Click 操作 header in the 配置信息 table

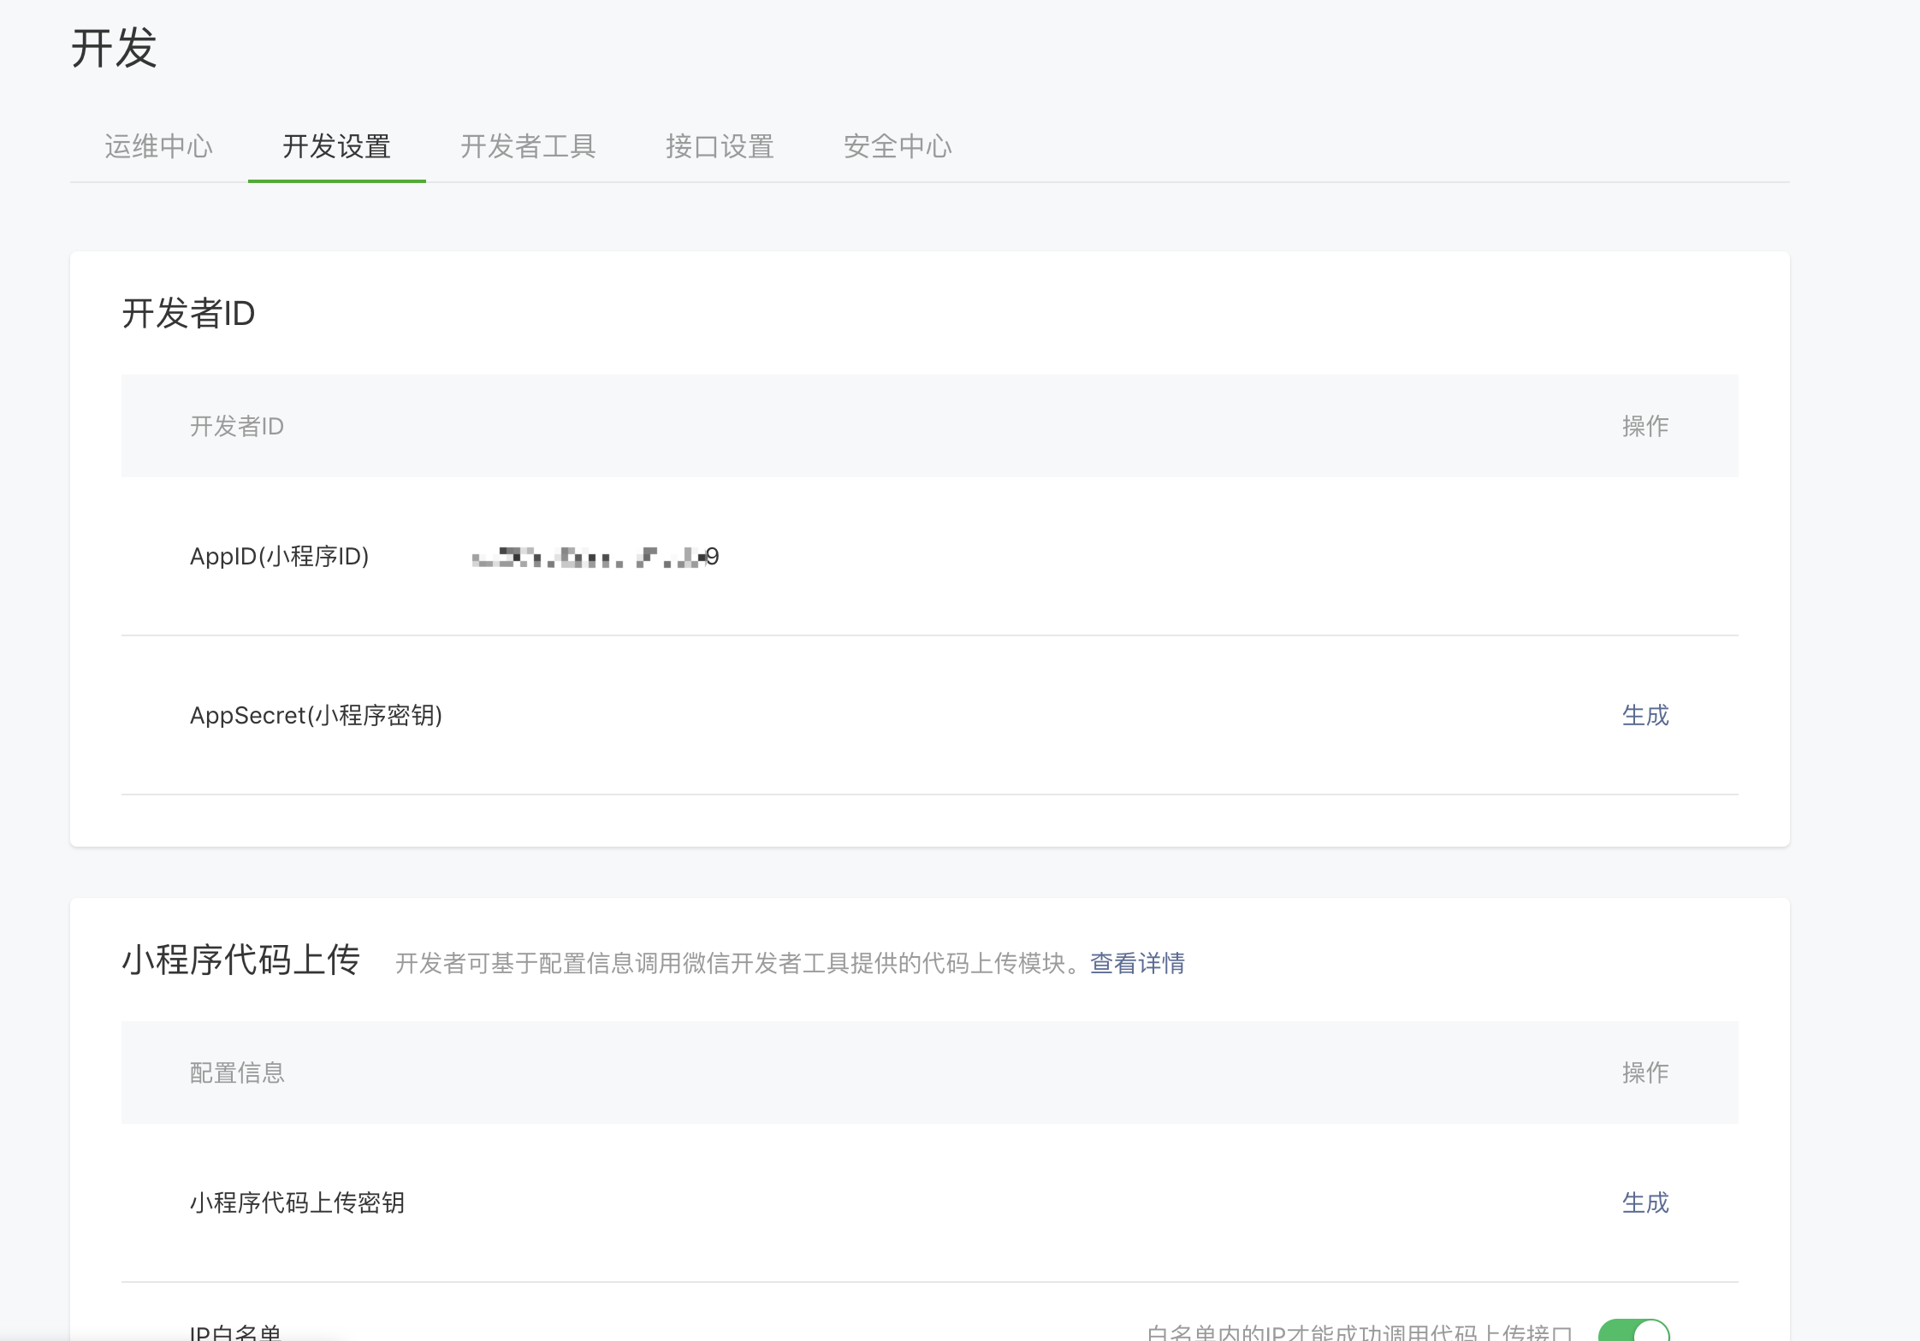coord(1644,1072)
